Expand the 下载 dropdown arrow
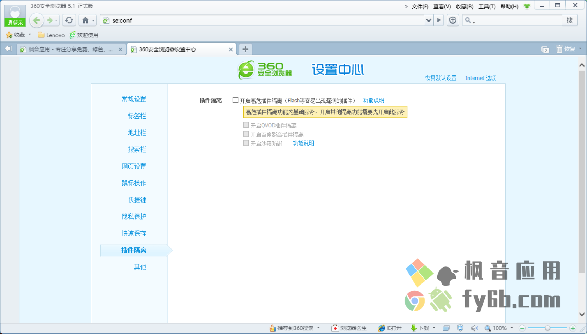This screenshot has height=334, width=587. click(x=434, y=328)
